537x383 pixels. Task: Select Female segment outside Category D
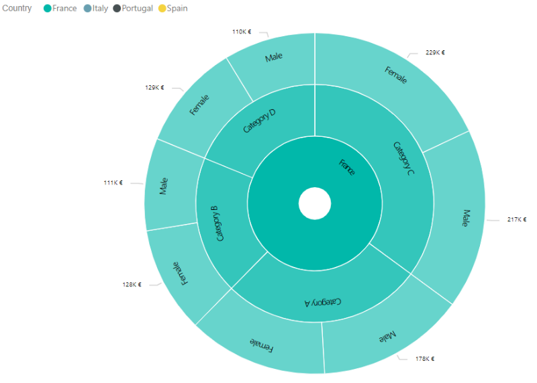pyautogui.click(x=199, y=105)
